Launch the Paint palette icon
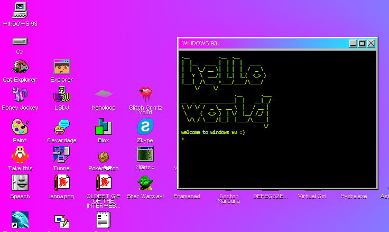Viewport: 389px width, 232px height. coord(20,127)
